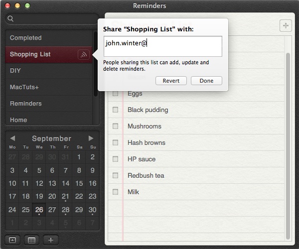Open the MacTuts+ list

[x=49, y=87]
